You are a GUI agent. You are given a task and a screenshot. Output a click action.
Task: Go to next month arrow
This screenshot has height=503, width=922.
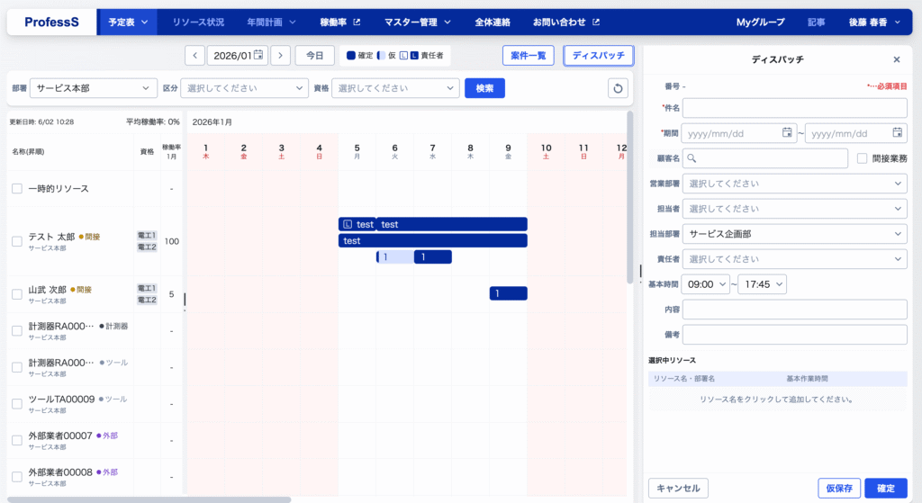(x=281, y=55)
